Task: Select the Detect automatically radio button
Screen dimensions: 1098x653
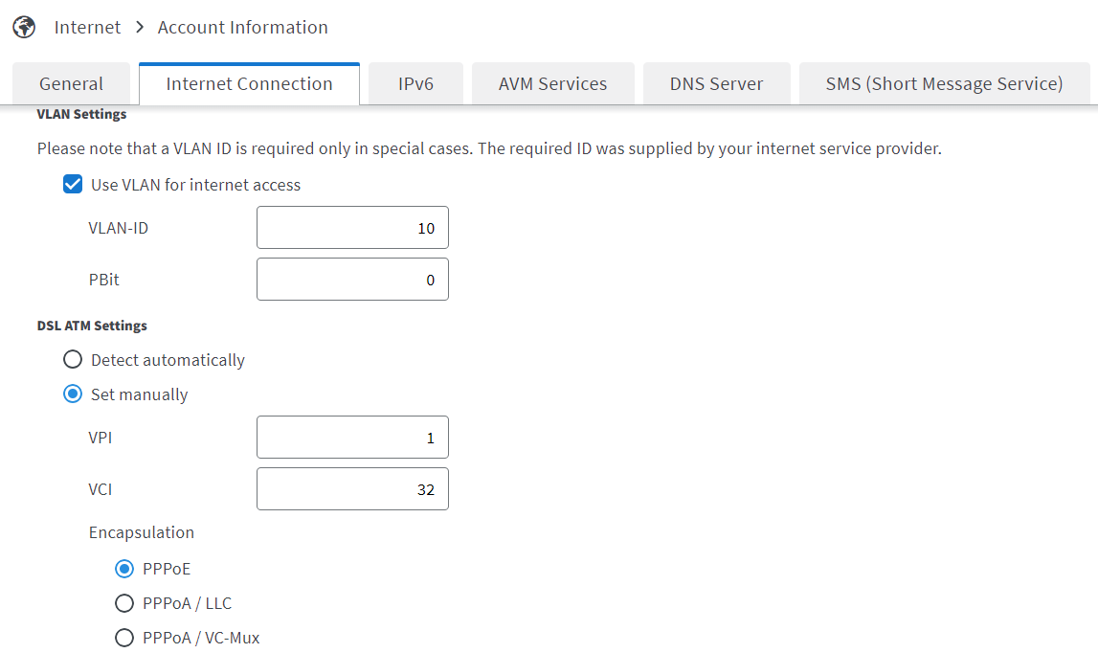Action: [x=73, y=360]
